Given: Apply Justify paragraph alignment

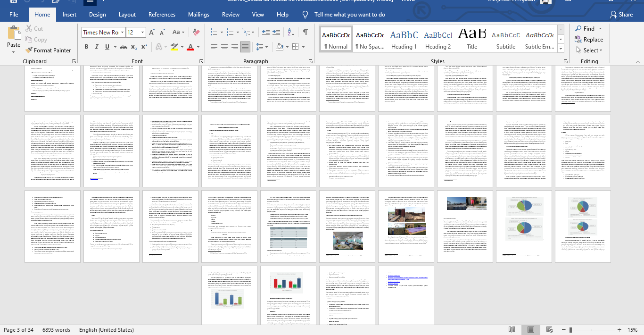Looking at the screenshot, I should point(245,47).
